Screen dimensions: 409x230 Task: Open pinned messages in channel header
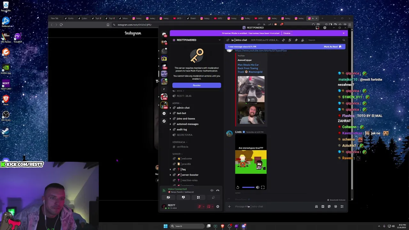[296, 40]
